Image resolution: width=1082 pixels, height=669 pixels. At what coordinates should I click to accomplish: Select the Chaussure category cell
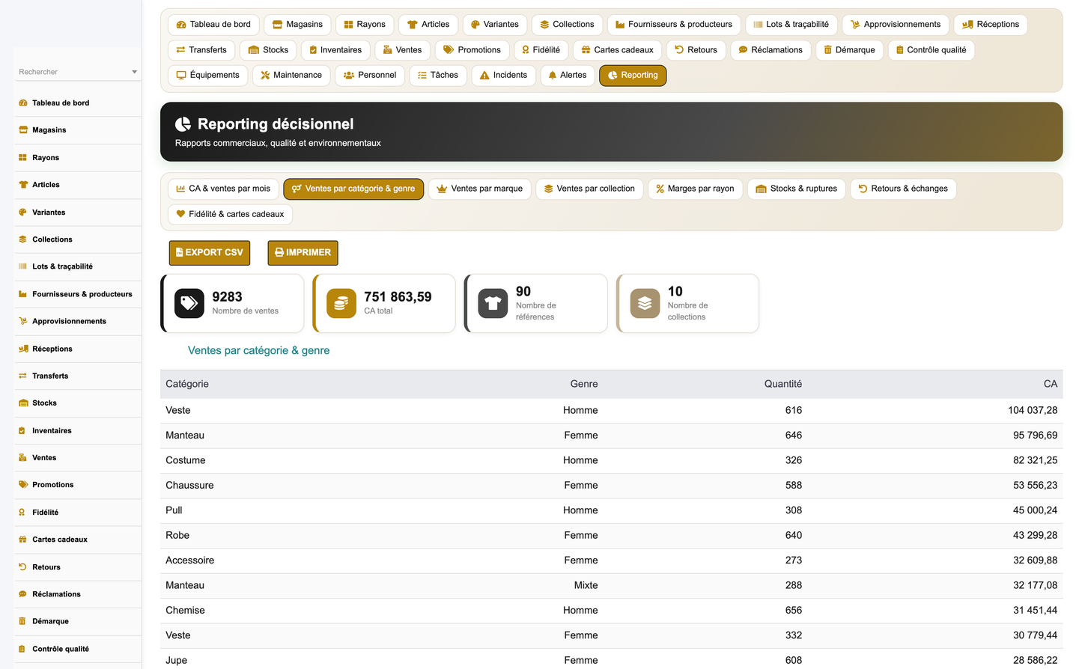(x=189, y=486)
